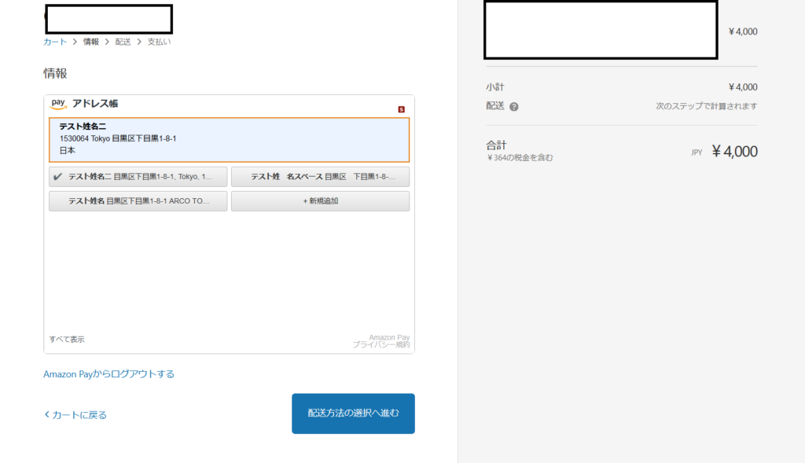Expand the address list with すべて表示

[67, 340]
